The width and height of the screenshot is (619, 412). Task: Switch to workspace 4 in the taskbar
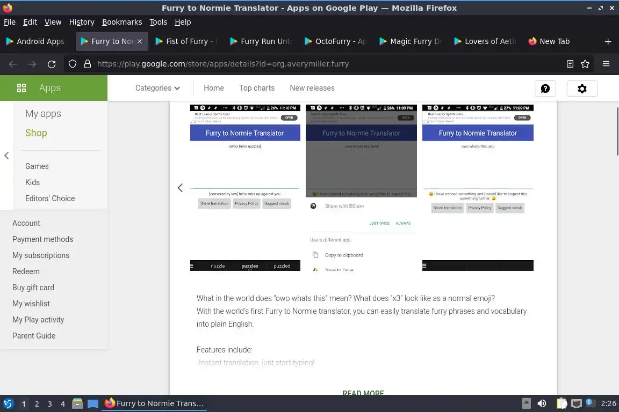(x=63, y=404)
